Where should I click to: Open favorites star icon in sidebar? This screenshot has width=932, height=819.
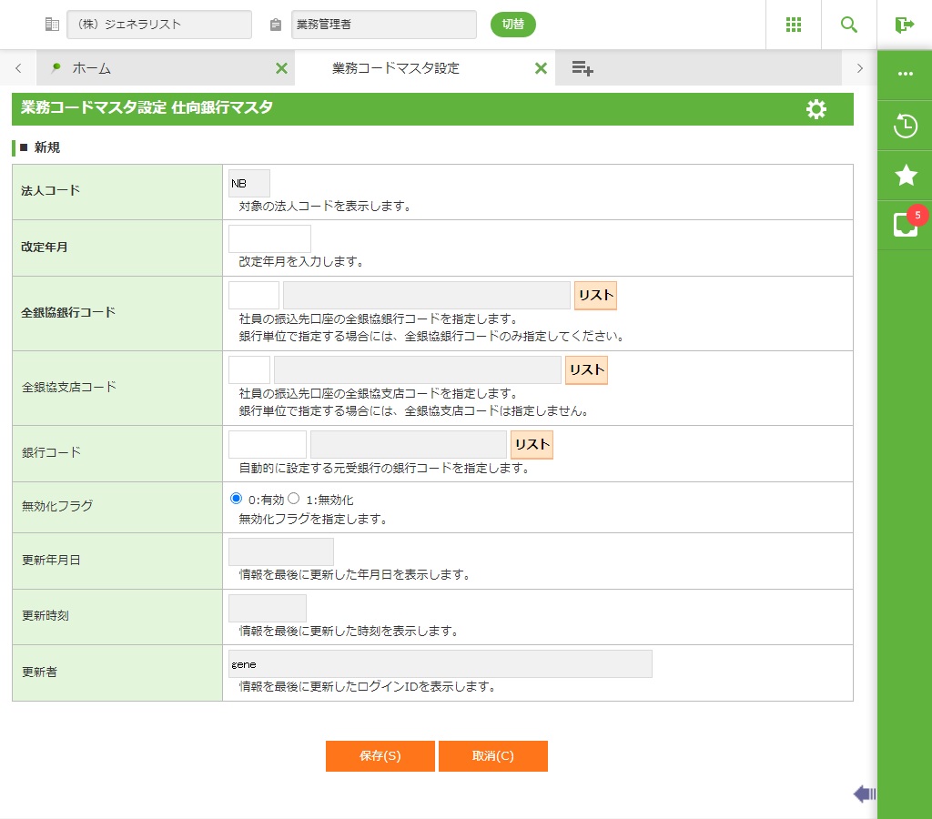click(x=905, y=176)
